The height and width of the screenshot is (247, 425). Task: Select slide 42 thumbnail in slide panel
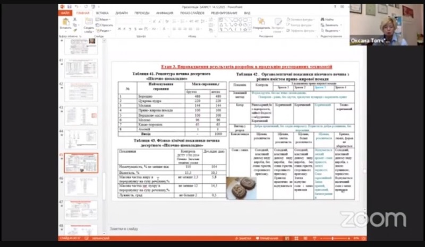[x=81, y=92]
